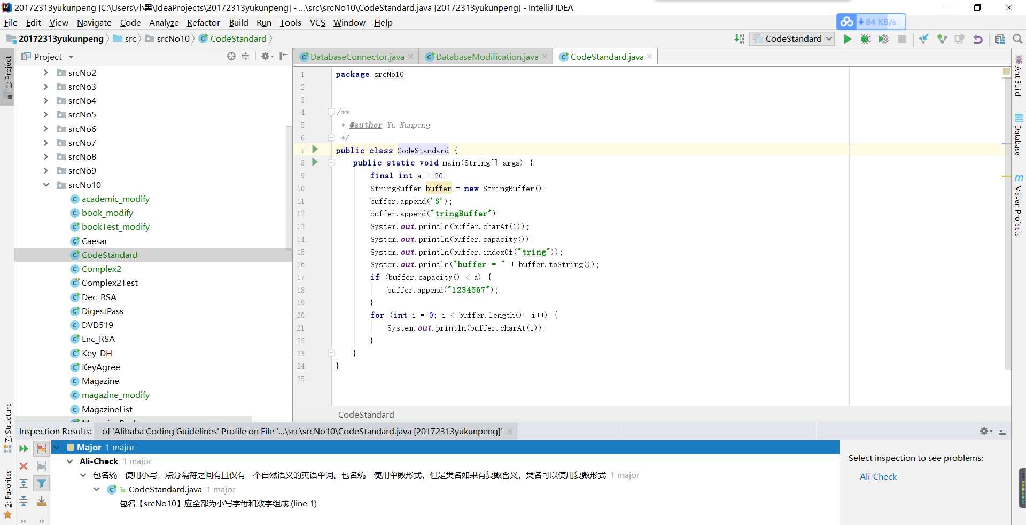Collapse the Ali-Check inspection node
Viewport: 1026px width, 525px height.
point(70,461)
